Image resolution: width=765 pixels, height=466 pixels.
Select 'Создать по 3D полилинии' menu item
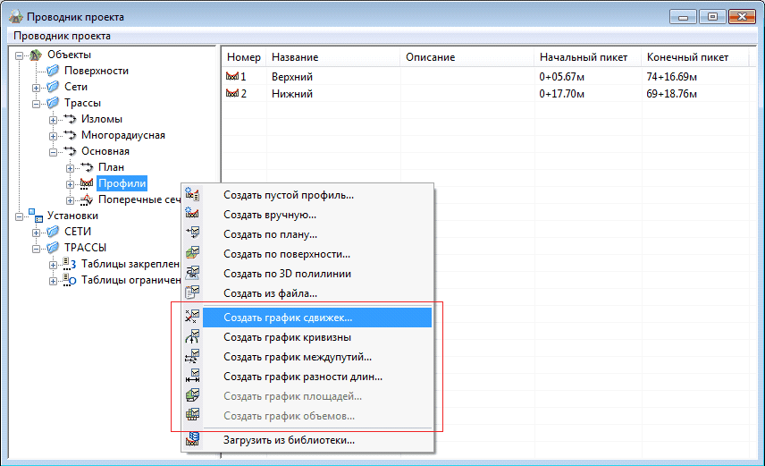(x=287, y=274)
